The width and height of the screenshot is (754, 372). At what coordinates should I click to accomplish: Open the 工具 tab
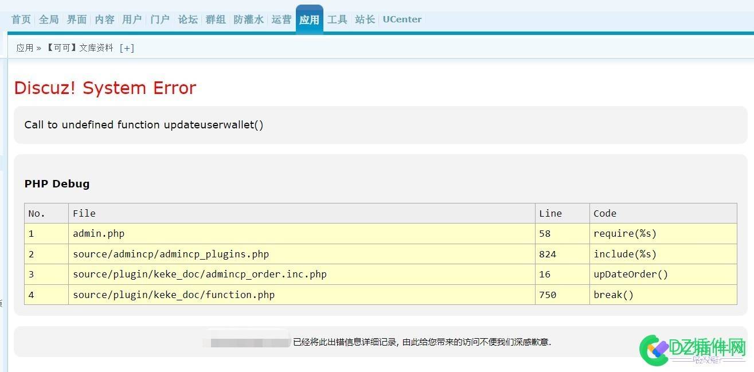point(337,19)
